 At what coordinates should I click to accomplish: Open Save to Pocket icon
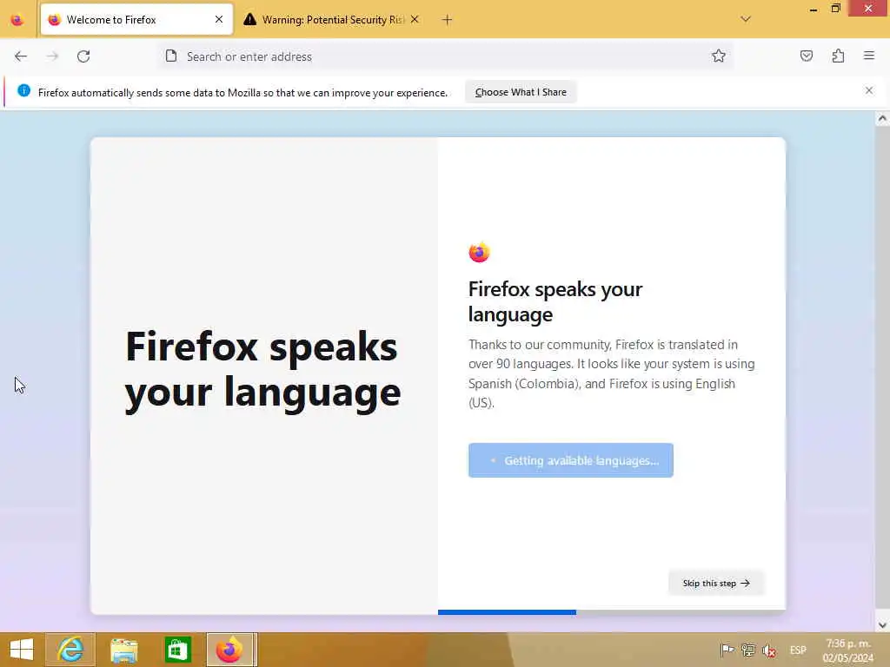pyautogui.click(x=807, y=56)
